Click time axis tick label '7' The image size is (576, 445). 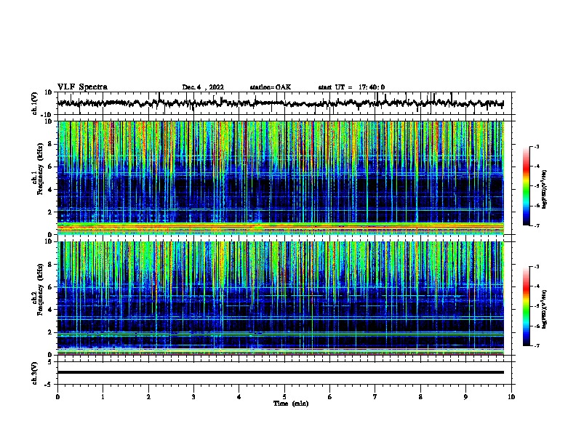(375, 397)
